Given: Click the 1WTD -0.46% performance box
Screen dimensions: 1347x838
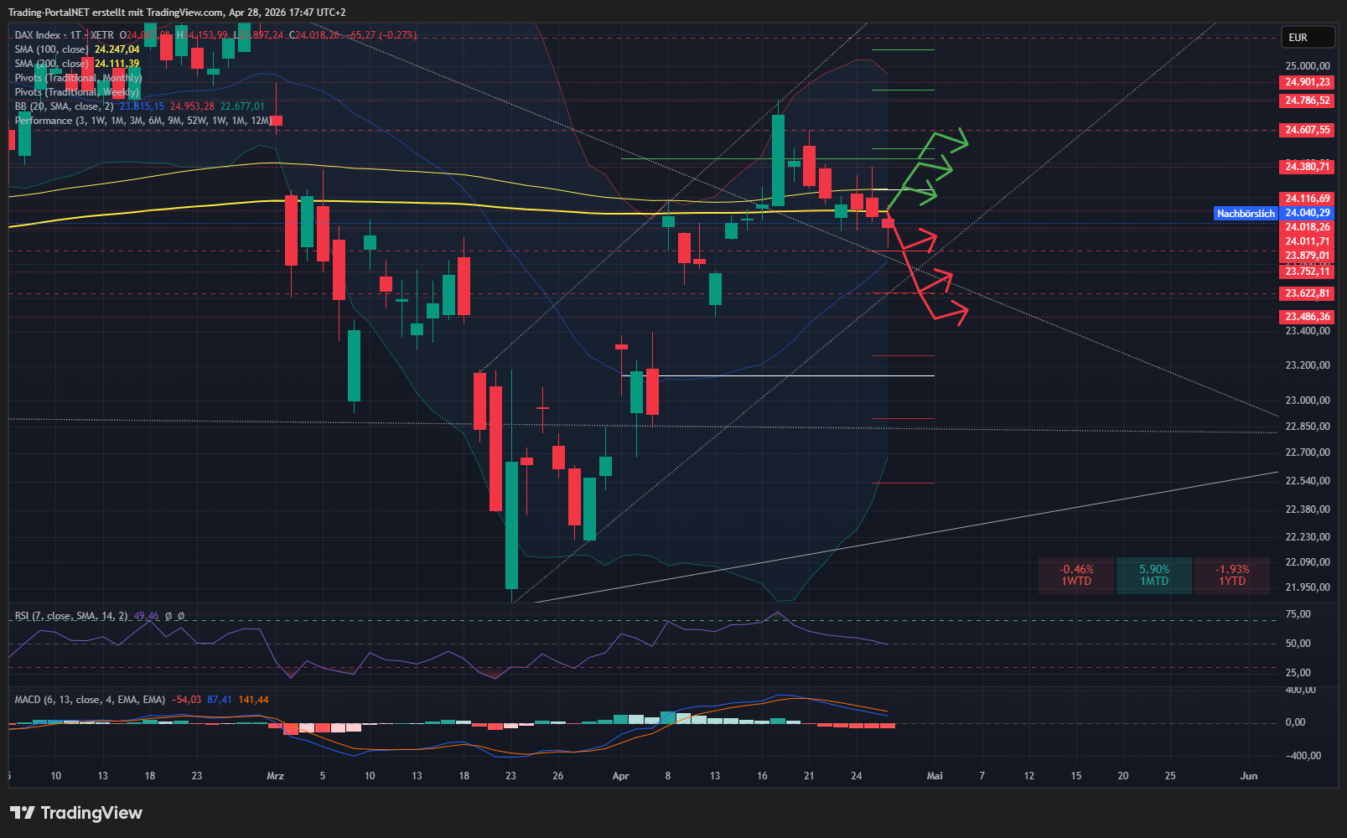Looking at the screenshot, I should (1076, 576).
